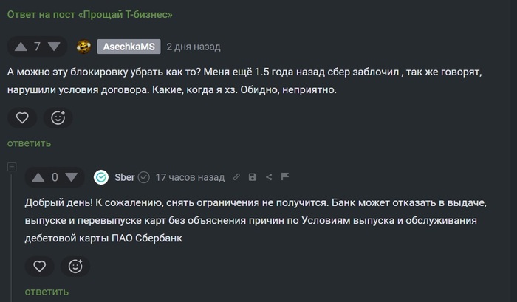
Task: Upvote the AsechkaMS comment
Action: click(19, 47)
